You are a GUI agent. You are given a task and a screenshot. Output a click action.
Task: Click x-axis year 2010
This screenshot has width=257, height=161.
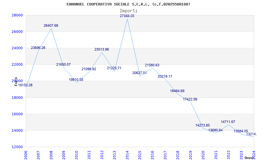point(76,155)
